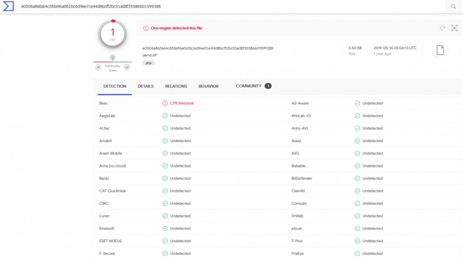Click the Avira (no cloud) engine name
This screenshot has width=463, height=258.
(x=113, y=166)
